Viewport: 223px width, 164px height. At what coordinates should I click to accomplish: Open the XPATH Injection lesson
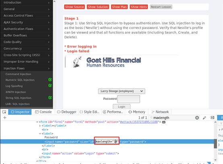point(16,92)
